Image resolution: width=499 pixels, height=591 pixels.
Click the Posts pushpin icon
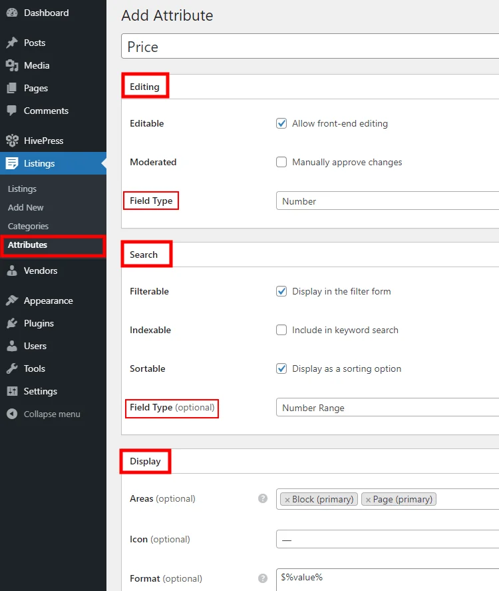[12, 43]
